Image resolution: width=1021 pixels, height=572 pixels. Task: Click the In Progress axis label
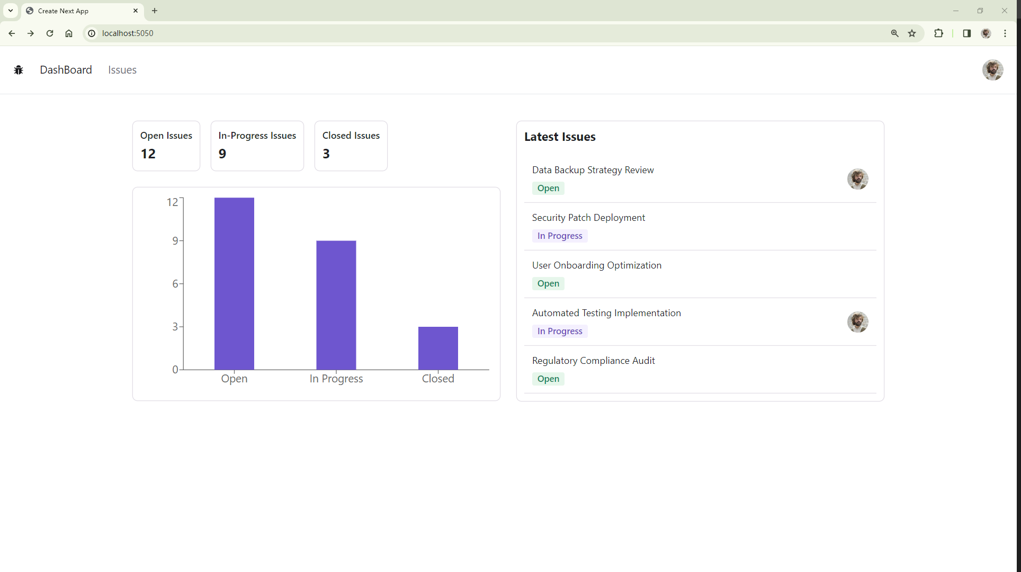coord(336,379)
